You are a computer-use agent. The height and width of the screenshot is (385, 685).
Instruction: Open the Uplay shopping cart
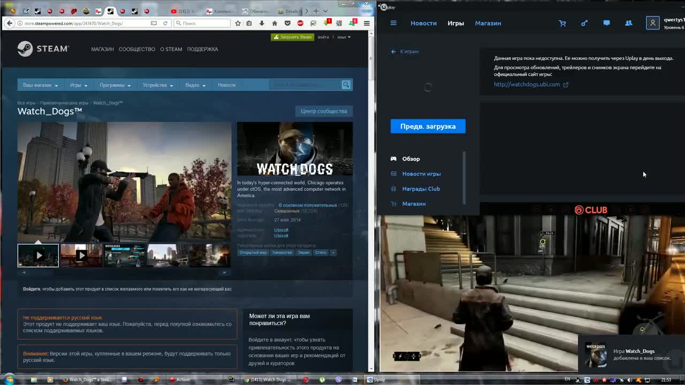pyautogui.click(x=562, y=23)
